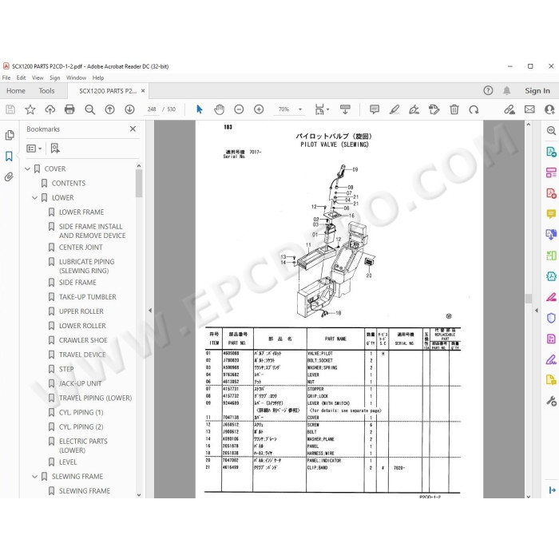Open Export PDF tool in right pane
The height and width of the screenshot is (559, 559).
(551, 152)
